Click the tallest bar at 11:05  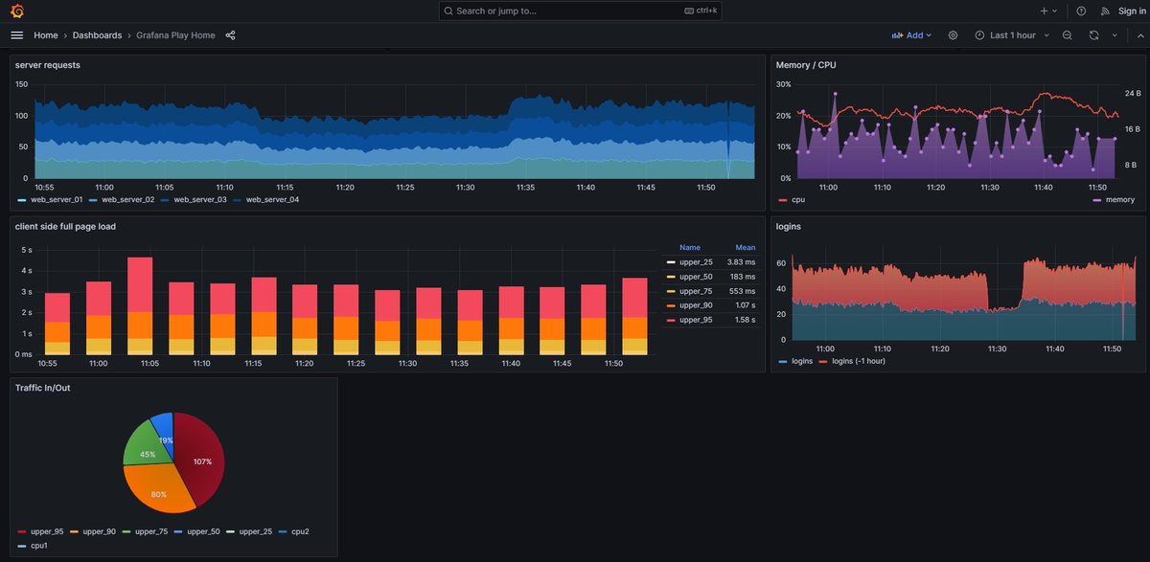tap(140, 305)
